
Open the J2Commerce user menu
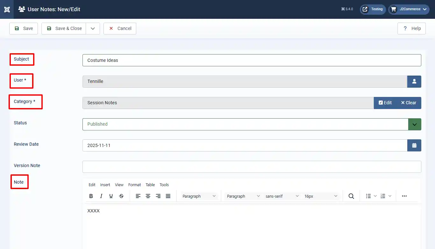[409, 9]
